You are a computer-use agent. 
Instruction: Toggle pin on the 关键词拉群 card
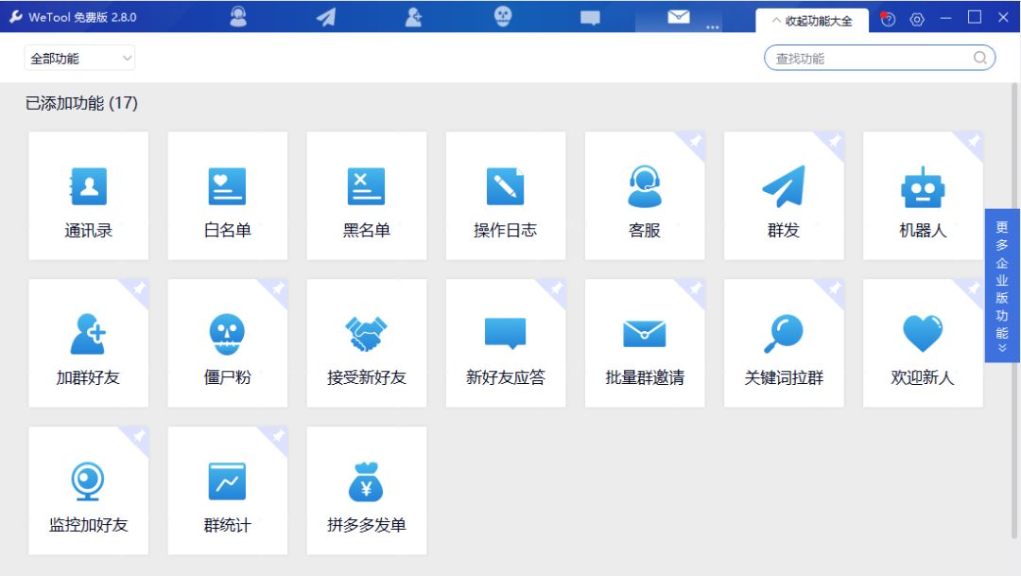click(834, 288)
